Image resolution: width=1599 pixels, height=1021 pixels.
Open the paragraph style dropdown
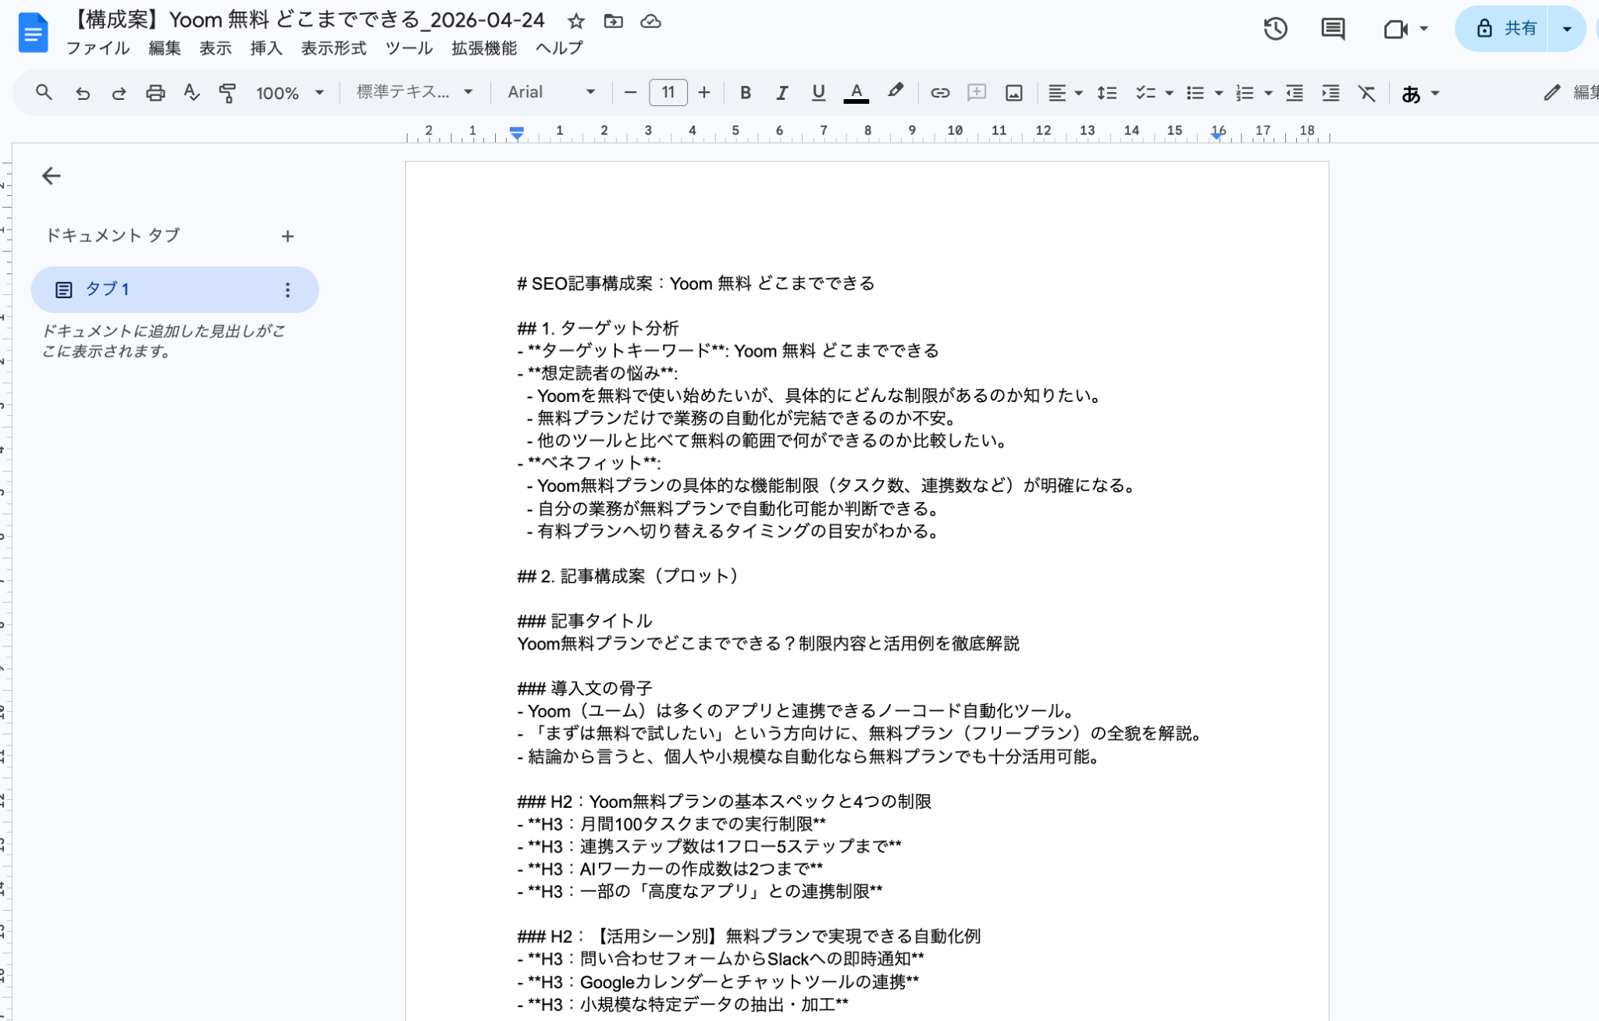[x=415, y=92]
